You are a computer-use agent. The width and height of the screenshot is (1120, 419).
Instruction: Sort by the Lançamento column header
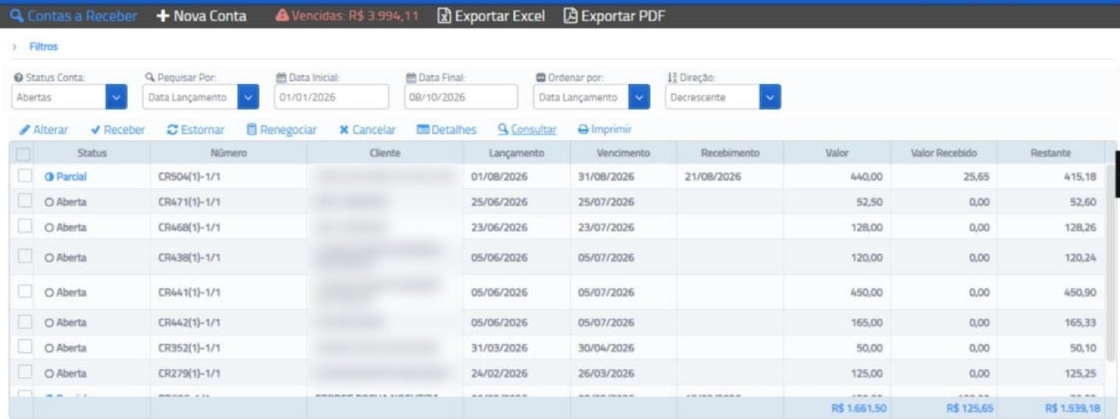[x=516, y=153]
